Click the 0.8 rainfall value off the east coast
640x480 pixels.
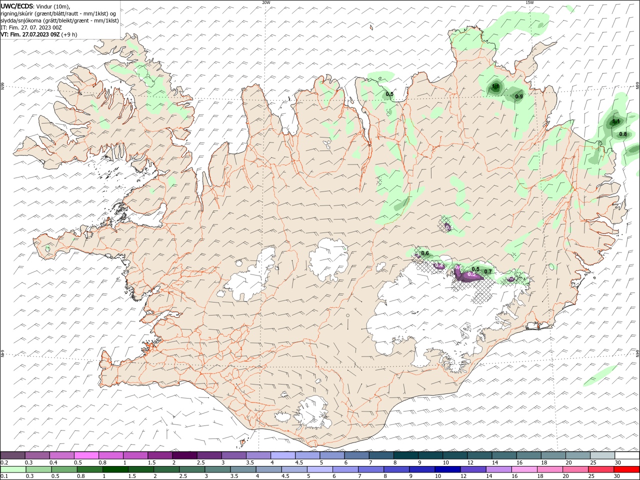[x=623, y=134]
